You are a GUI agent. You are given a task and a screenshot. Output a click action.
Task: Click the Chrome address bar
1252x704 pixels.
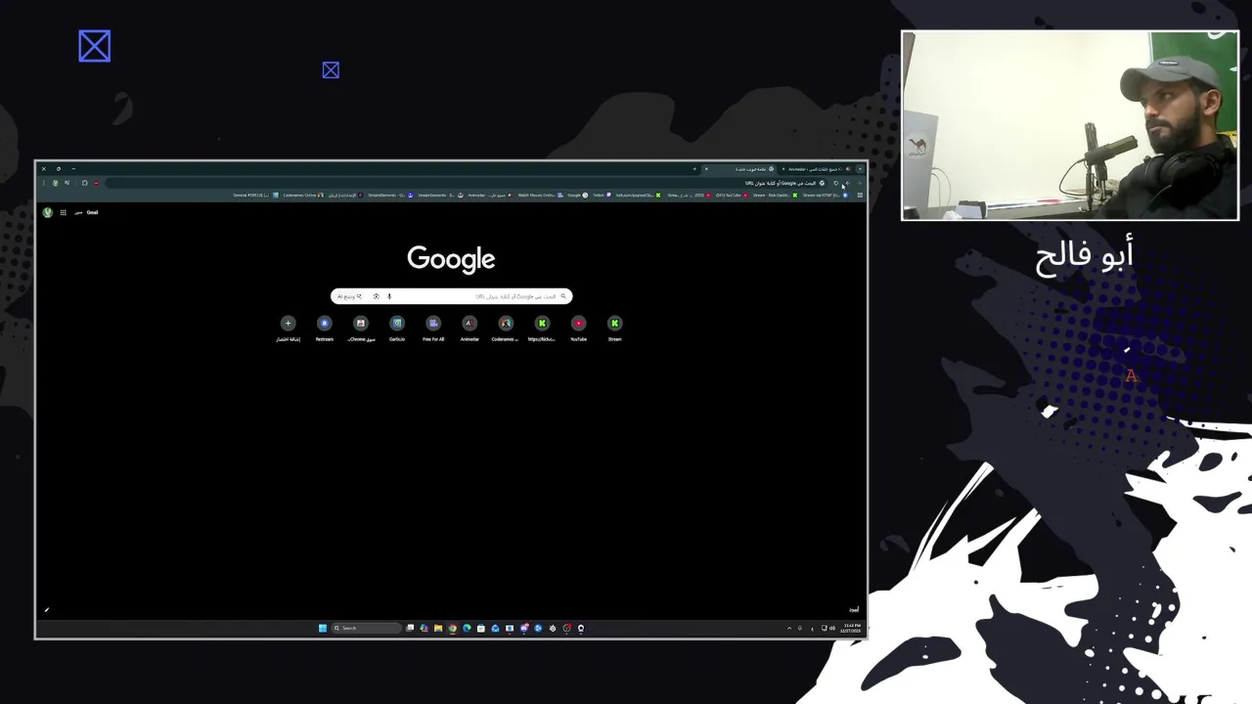pos(465,183)
